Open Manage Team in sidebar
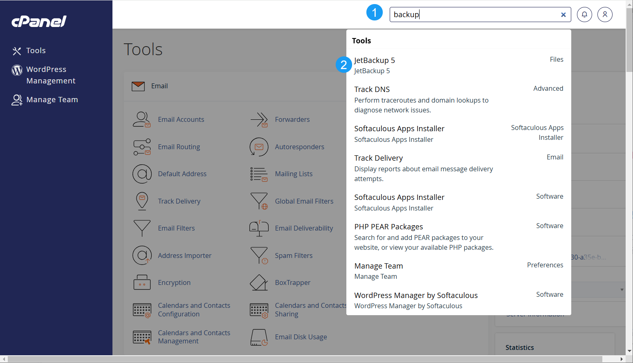 [52, 100]
